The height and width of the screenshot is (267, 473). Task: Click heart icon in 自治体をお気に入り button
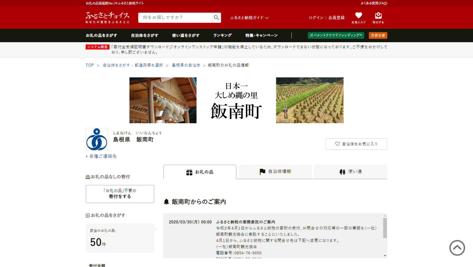pos(337,144)
